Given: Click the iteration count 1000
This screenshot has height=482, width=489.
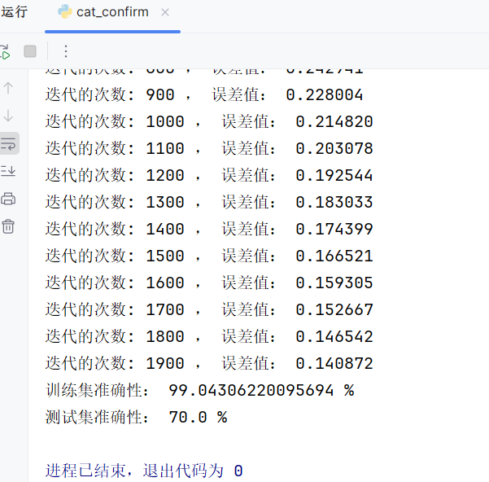Looking at the screenshot, I should (165, 121).
